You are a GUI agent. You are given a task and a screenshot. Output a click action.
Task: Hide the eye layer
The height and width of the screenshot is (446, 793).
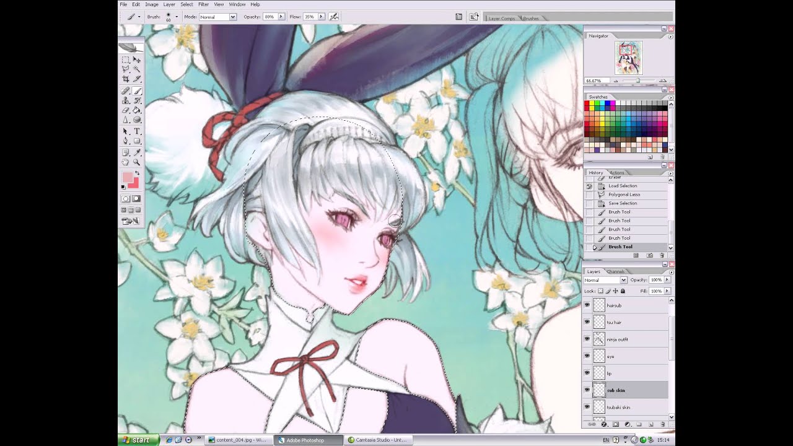[587, 356]
